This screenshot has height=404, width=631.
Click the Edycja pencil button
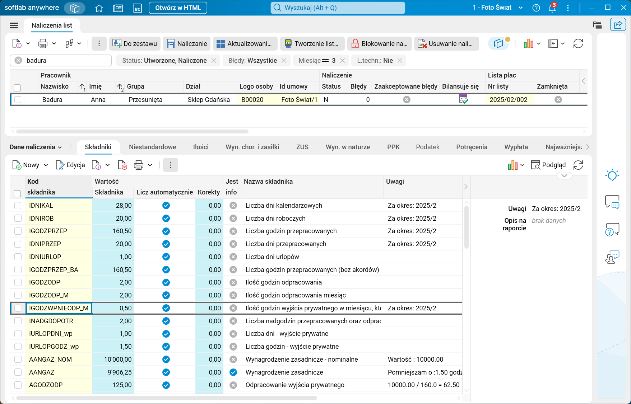[70, 165]
